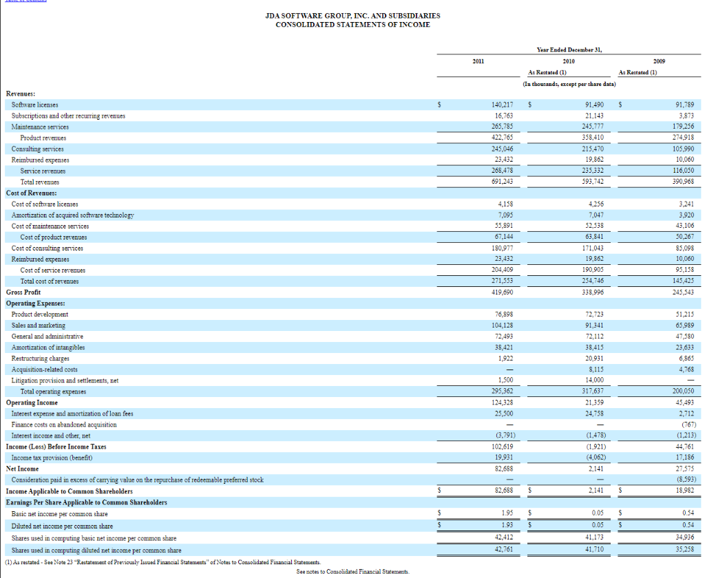Click the 'Year Ended December 31,' header
705x578 pixels.
pyautogui.click(x=569, y=50)
